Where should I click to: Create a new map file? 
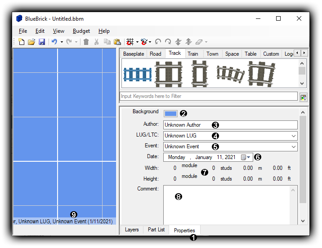21,42
